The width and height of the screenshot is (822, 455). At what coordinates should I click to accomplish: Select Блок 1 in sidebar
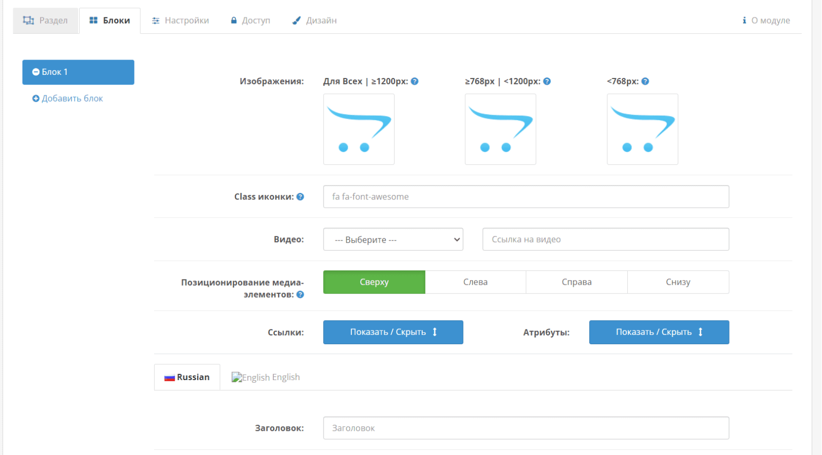tap(78, 72)
